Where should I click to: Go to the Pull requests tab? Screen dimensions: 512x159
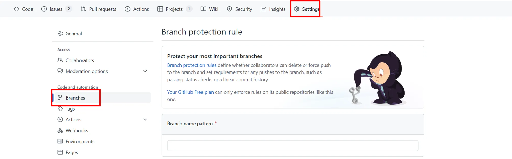tap(98, 9)
